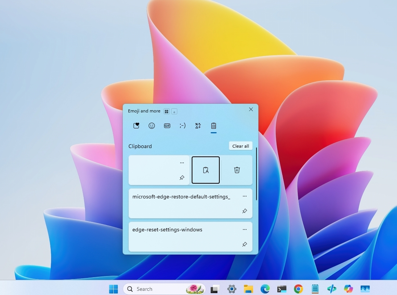Image resolution: width=397 pixels, height=295 pixels.
Task: Open Notepad from the taskbar
Action: point(315,289)
